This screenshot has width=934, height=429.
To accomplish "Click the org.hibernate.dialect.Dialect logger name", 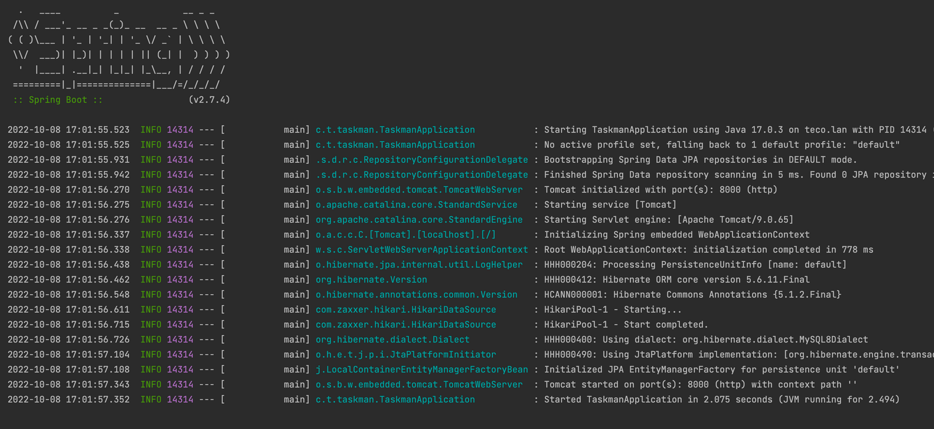I will [392, 340].
